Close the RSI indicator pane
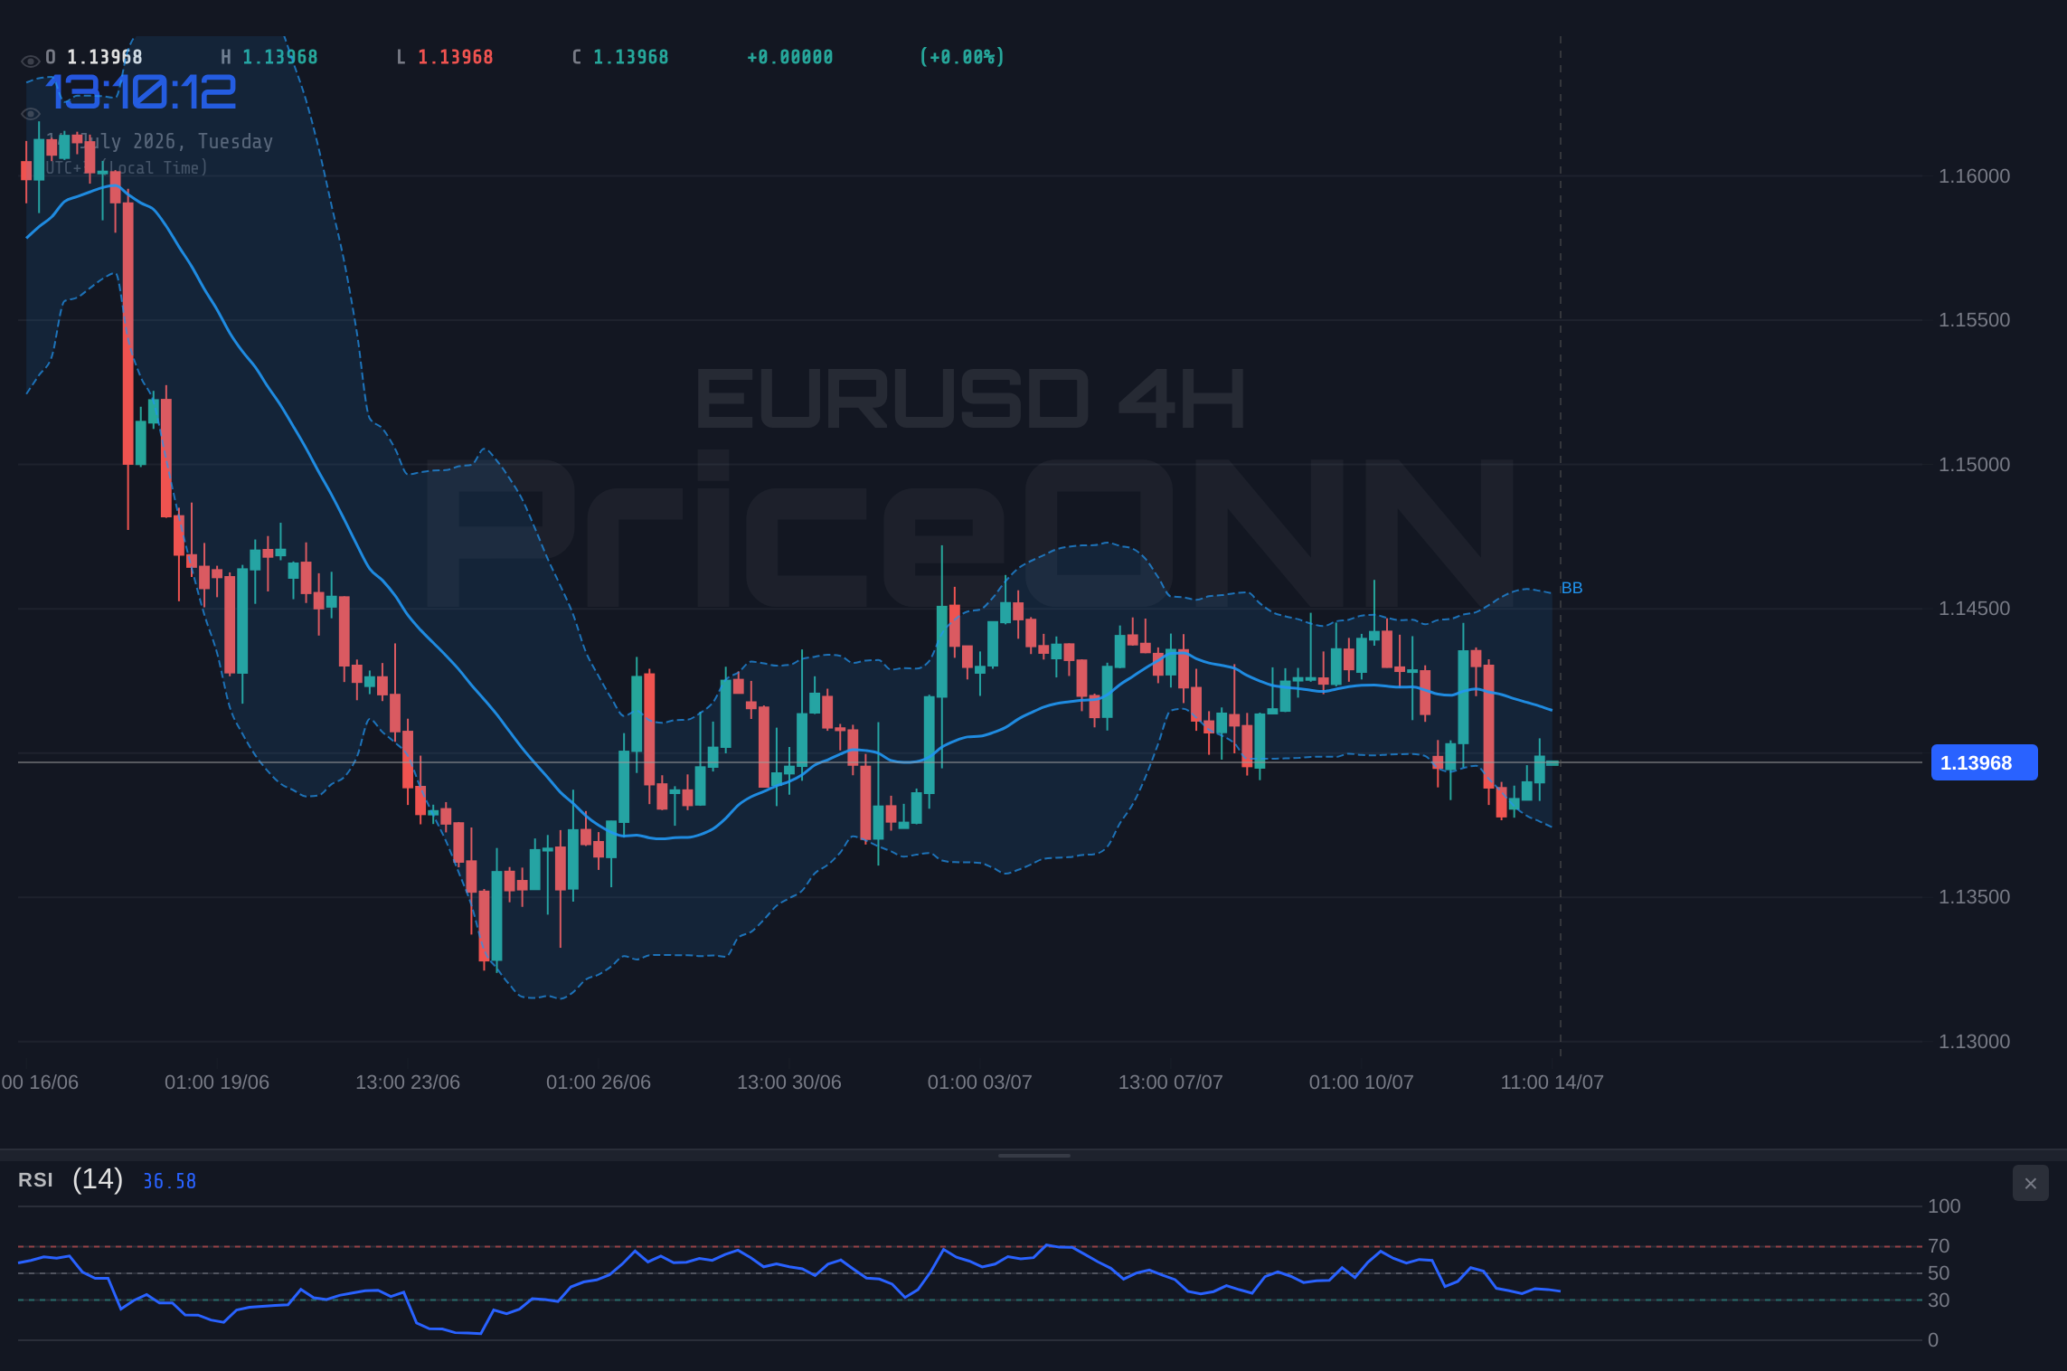The height and width of the screenshot is (1371, 2067). coord(2030,1183)
